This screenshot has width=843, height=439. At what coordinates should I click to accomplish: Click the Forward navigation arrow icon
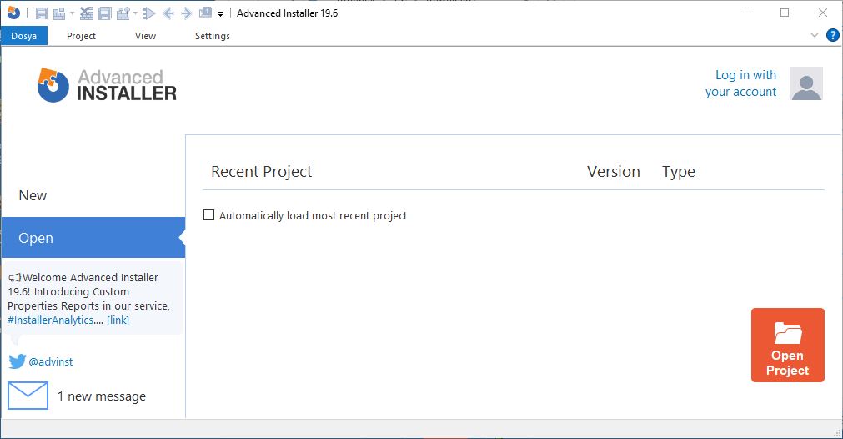pyautogui.click(x=186, y=13)
